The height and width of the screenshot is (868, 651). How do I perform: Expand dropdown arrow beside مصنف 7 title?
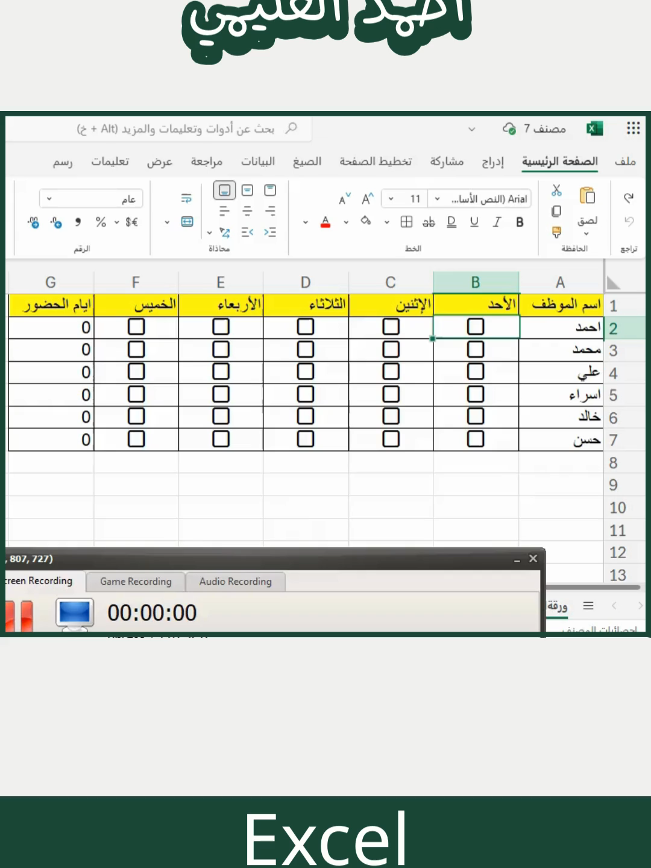[x=472, y=129]
